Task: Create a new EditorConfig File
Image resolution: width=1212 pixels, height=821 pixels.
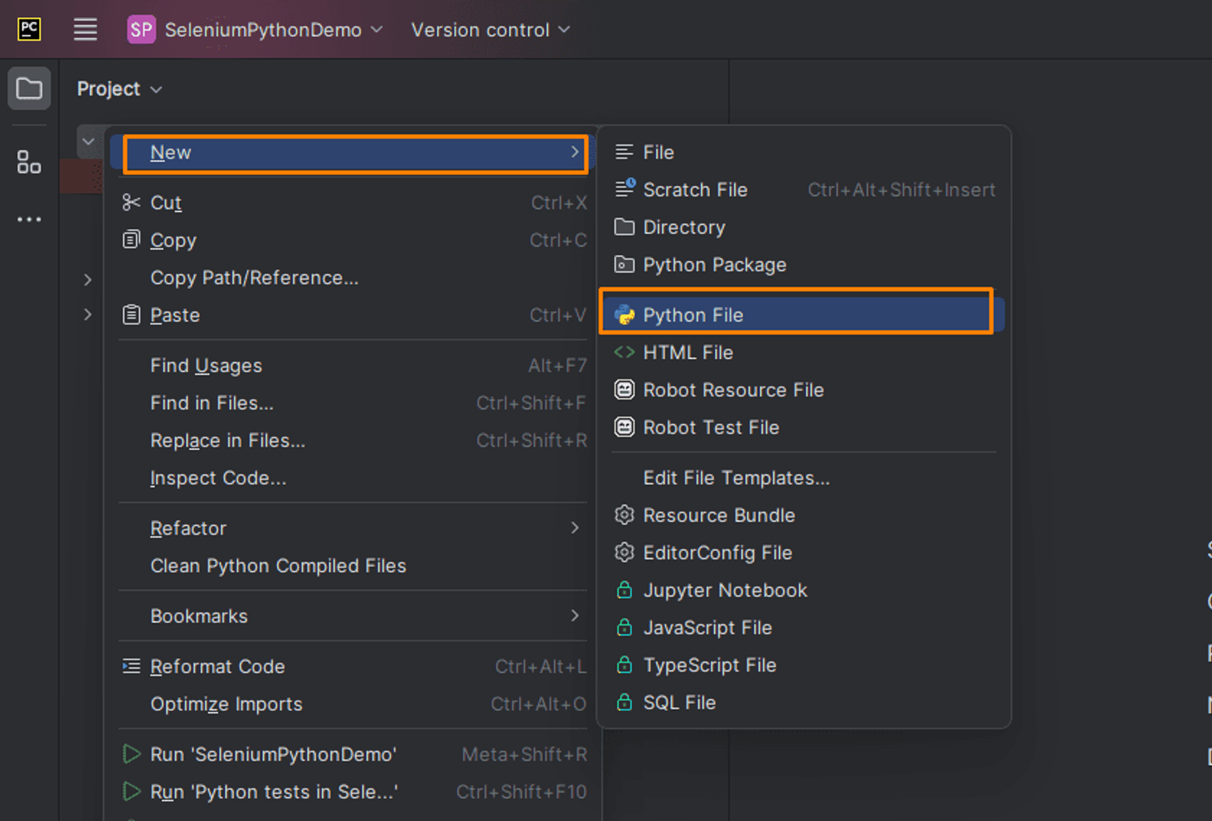Action: coord(803,553)
